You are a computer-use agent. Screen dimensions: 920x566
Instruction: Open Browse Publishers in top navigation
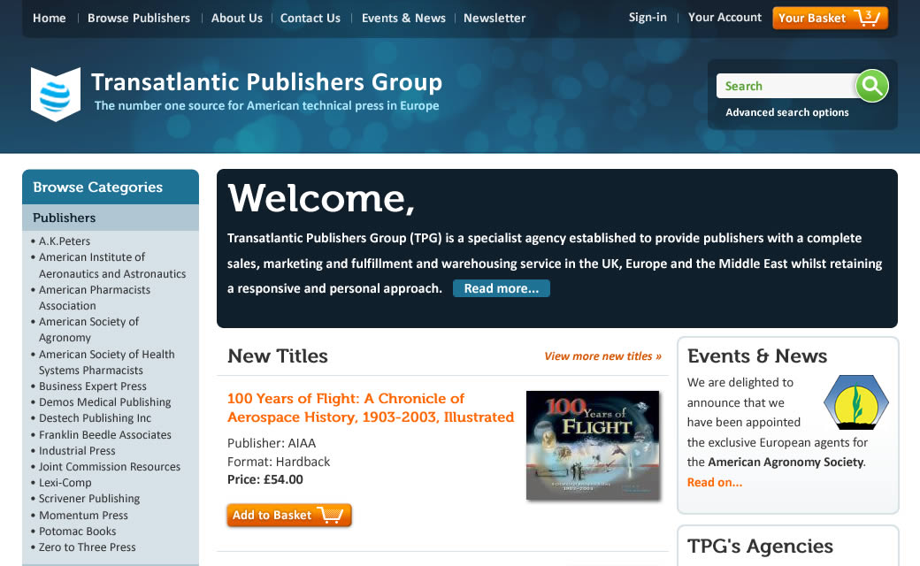point(139,19)
